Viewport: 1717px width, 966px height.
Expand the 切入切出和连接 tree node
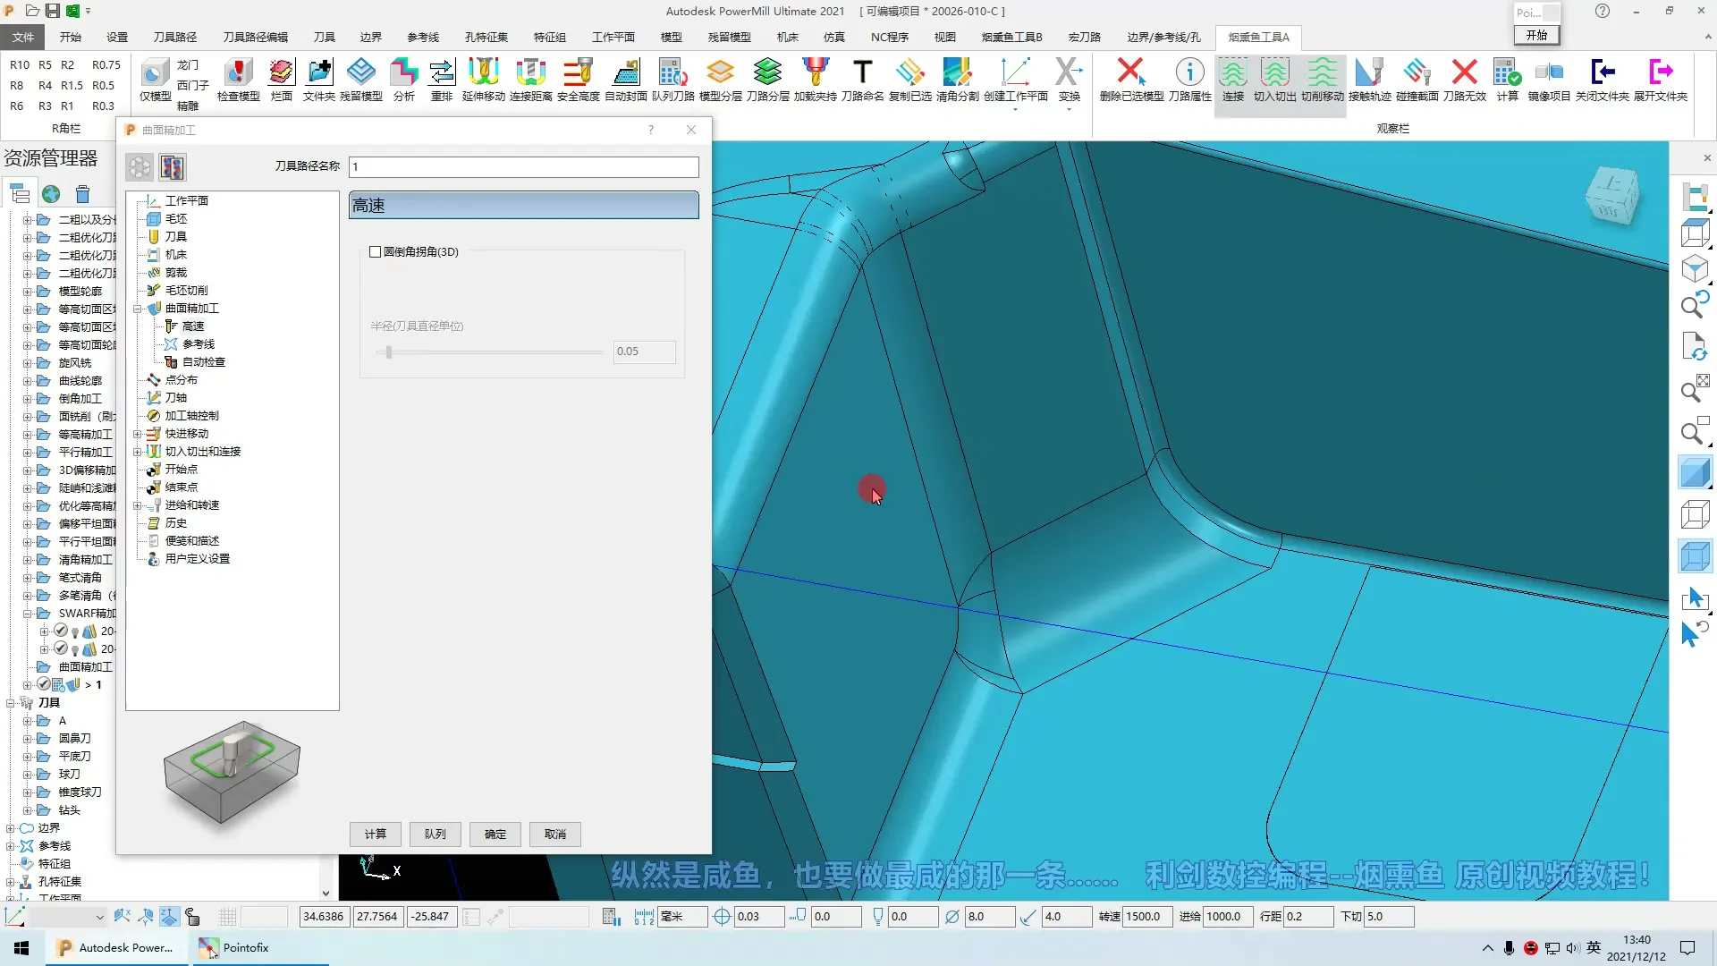(x=138, y=452)
